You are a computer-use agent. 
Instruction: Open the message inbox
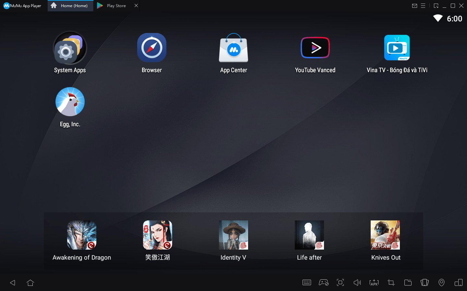tap(414, 6)
